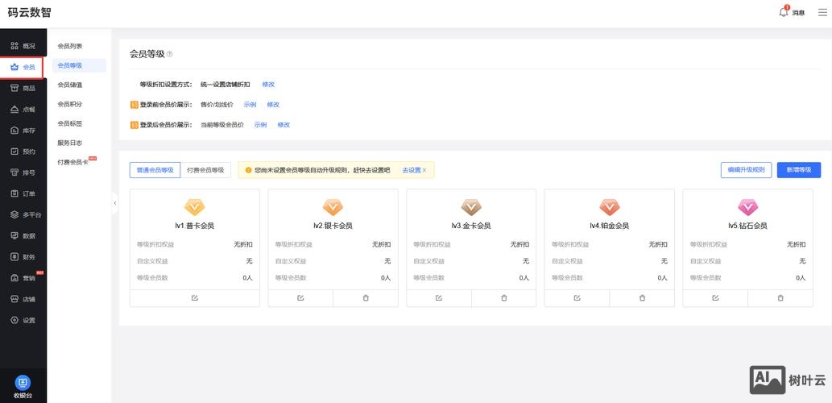Viewport: 832px width, 403px height.
Task: Open the 营销 marketing section
Action: [x=23, y=278]
